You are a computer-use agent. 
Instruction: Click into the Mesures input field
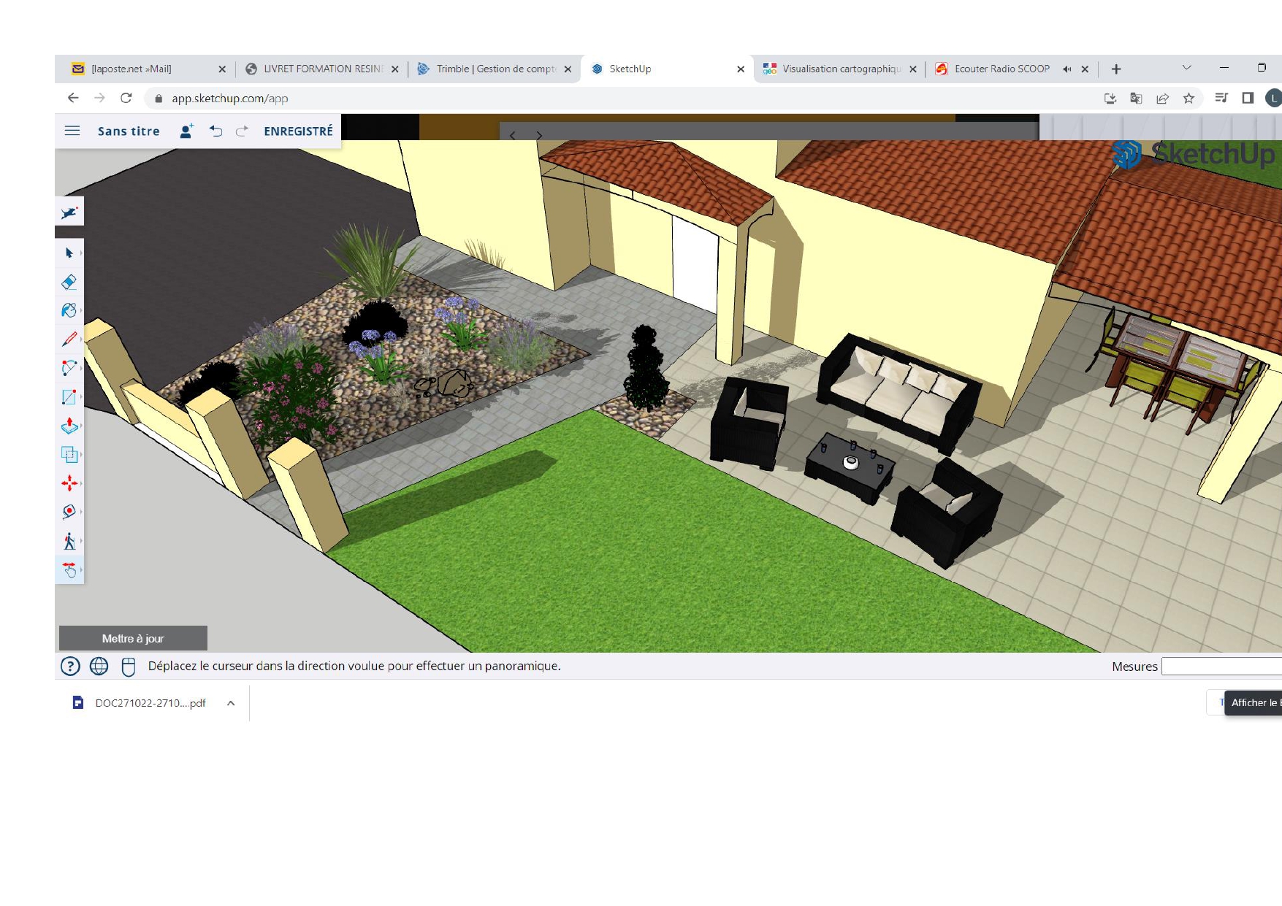1221,666
